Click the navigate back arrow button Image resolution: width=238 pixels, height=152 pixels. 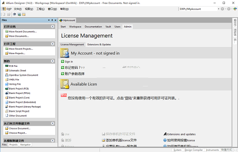pyautogui.click(x=223, y=9)
